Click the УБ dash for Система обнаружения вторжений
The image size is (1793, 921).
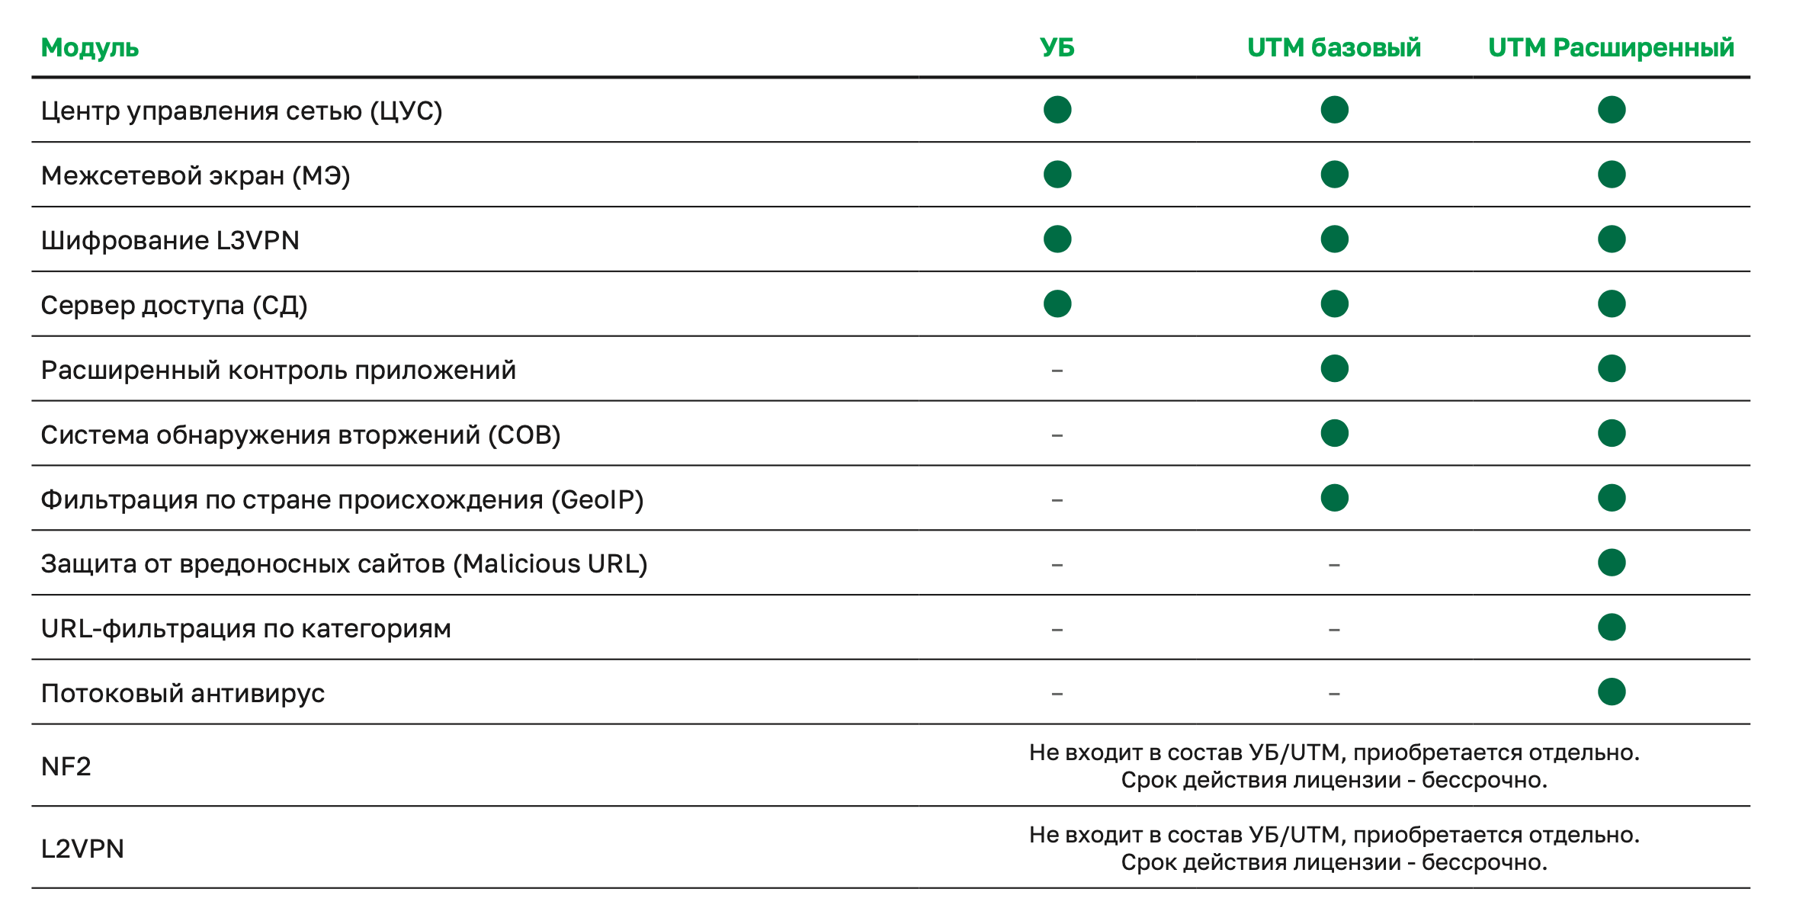tap(1057, 435)
